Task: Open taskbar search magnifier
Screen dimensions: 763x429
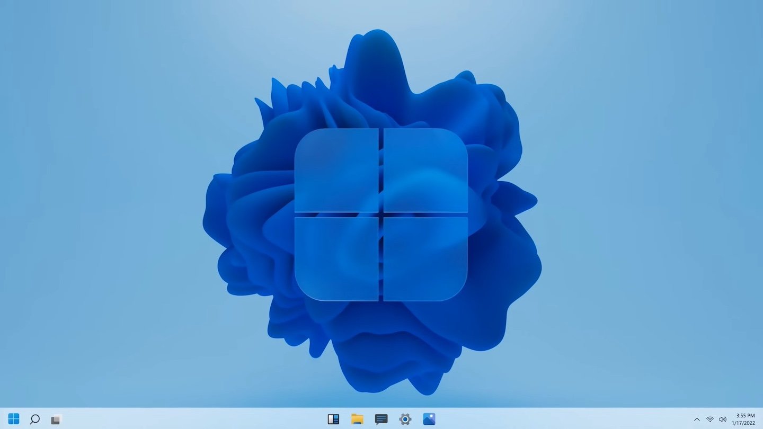Action: click(x=34, y=419)
